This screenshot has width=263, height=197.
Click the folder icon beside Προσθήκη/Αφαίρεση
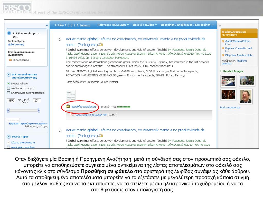[68, 106]
